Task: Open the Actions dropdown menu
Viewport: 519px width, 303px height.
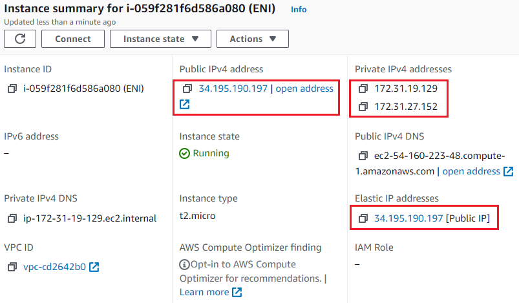Action: (x=253, y=39)
